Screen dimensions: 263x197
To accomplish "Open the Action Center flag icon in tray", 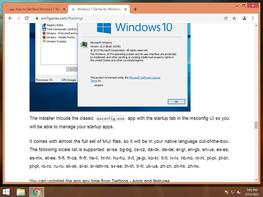I will tap(227, 192).
